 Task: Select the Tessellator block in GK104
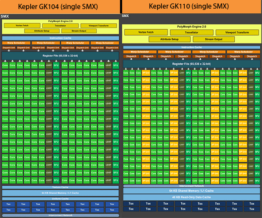60,26
